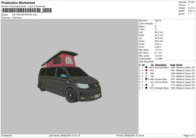The width and height of the screenshot is (196, 138).
Task: Choose the Crème White color swatch
Action: point(146,82)
